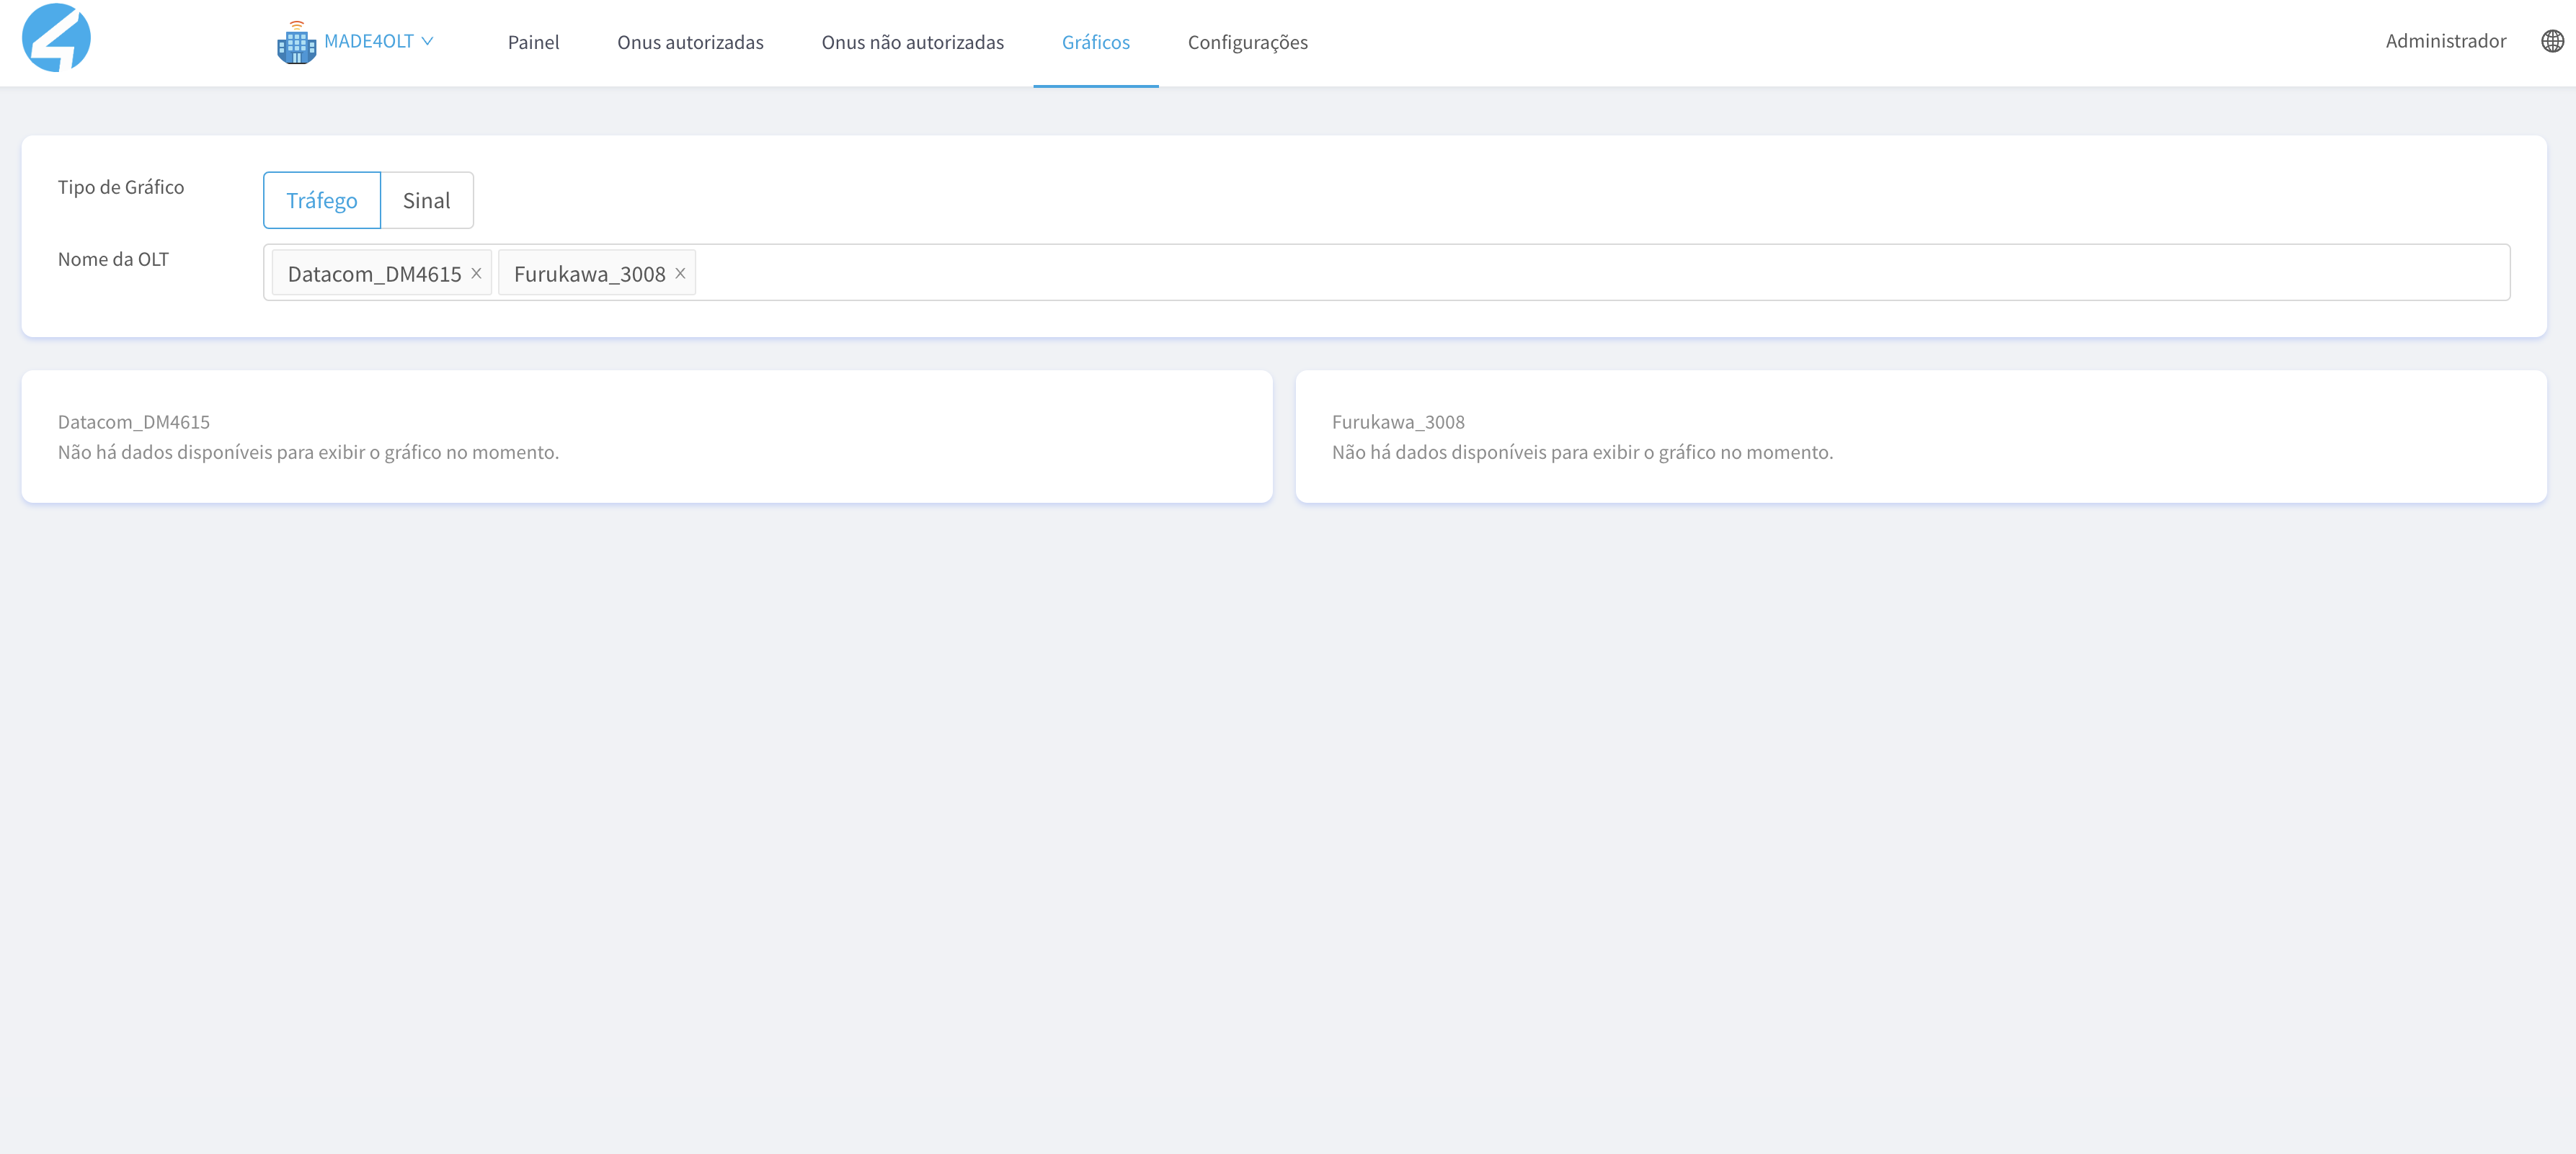Select the Sinal chart type
The image size is (2576, 1154).
[x=426, y=200]
